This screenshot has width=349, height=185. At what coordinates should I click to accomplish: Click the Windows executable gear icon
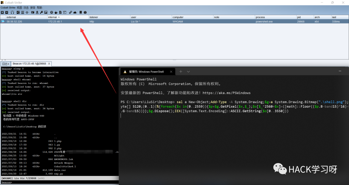click(x=51, y=13)
